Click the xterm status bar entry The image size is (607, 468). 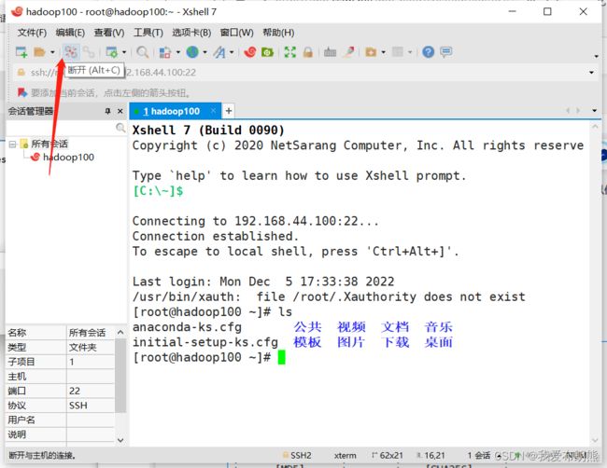pos(345,455)
